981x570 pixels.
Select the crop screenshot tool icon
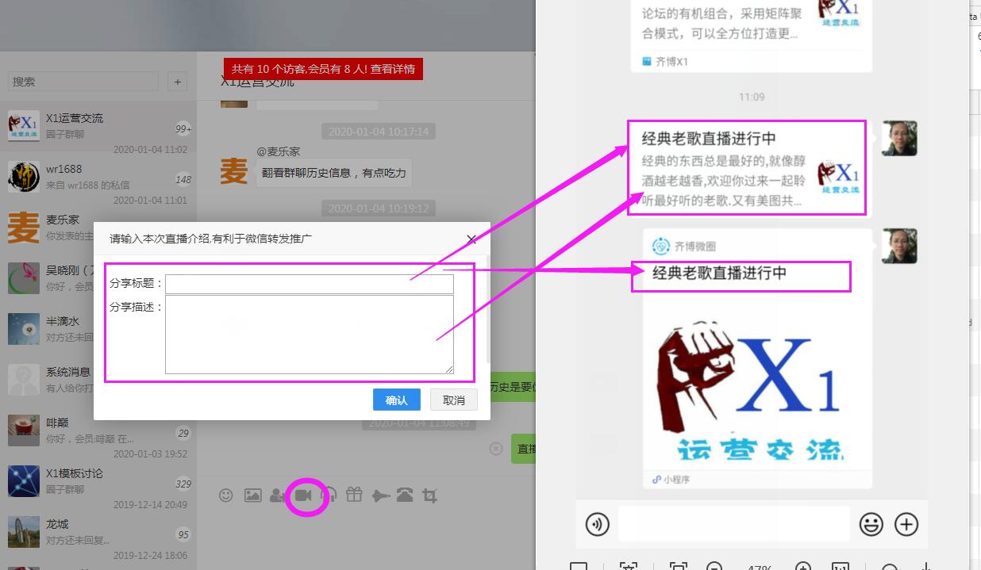pyautogui.click(x=430, y=495)
